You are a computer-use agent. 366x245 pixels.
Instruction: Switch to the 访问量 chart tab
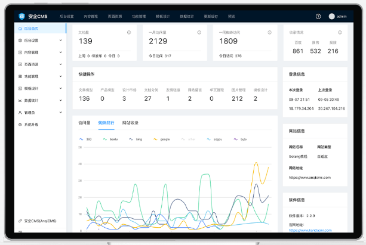pyautogui.click(x=85, y=123)
